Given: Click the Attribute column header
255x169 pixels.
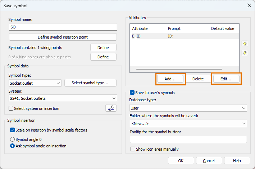Looking at the screenshot, I should (148, 28).
